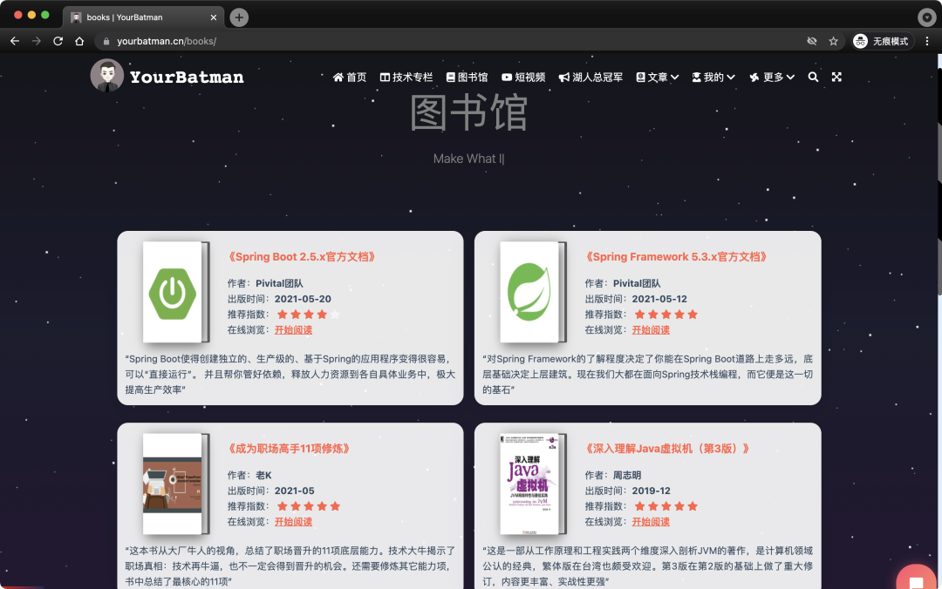The height and width of the screenshot is (589, 942).
Task: Open 《Spring Framework 5.3.x官方文档》 title link
Action: coord(676,257)
